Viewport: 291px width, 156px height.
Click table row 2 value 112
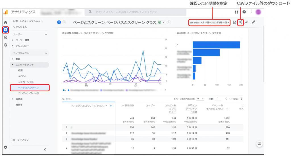(x=132, y=133)
